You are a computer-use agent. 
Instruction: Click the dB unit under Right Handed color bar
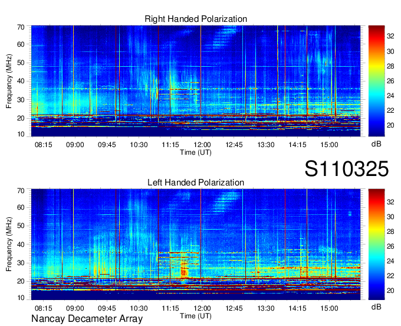pyautogui.click(x=376, y=144)
